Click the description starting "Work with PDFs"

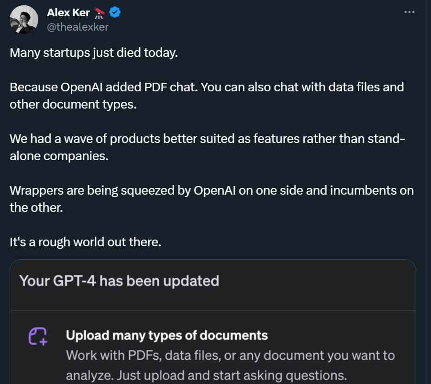point(230,355)
